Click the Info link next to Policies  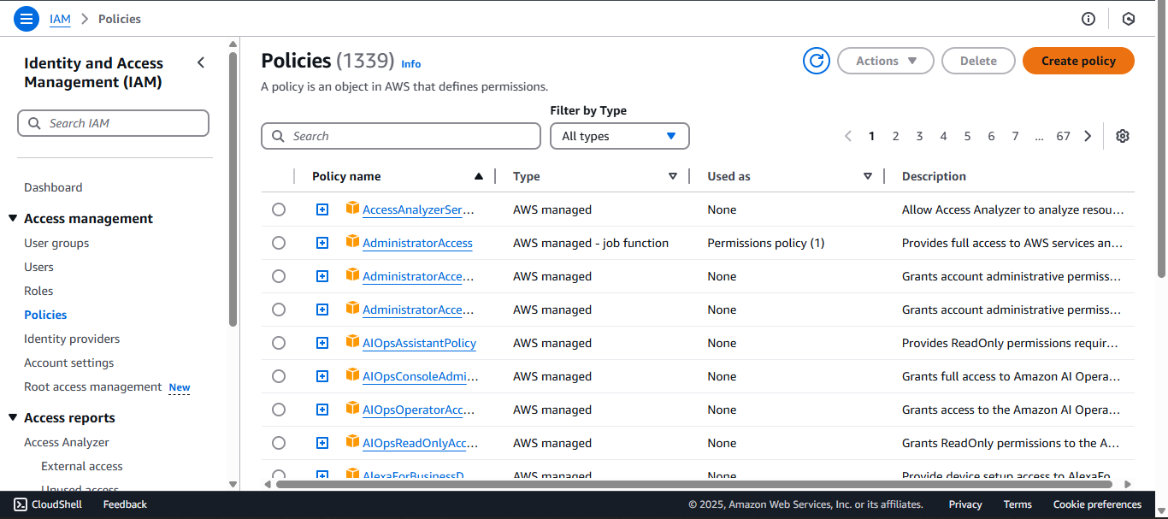point(411,64)
